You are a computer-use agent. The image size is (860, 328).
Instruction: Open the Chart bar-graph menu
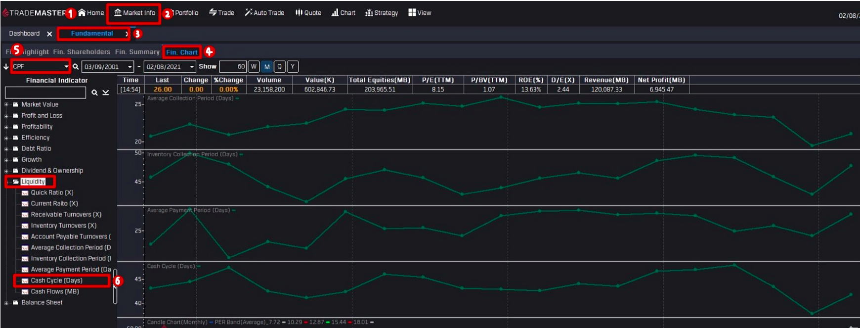click(335, 12)
